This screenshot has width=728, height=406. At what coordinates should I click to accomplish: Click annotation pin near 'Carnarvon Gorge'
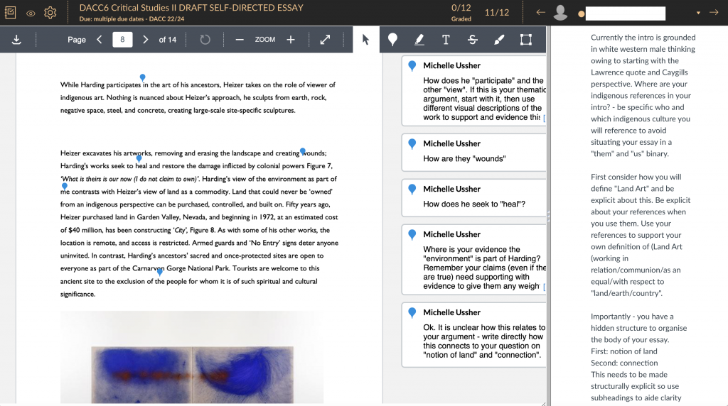click(x=160, y=272)
